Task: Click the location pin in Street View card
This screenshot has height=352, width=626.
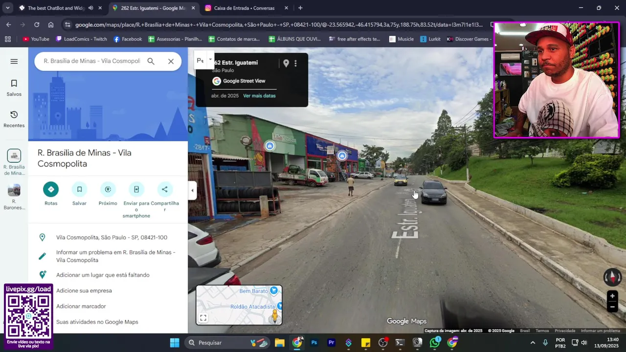Action: click(286, 63)
